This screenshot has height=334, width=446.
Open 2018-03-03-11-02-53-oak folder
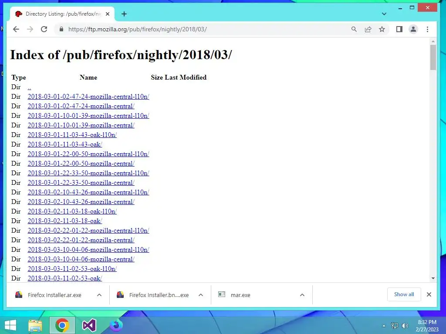65,278
